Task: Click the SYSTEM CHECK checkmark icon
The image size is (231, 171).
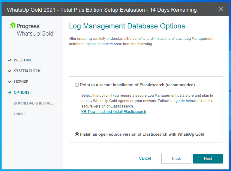Action: tap(10, 71)
